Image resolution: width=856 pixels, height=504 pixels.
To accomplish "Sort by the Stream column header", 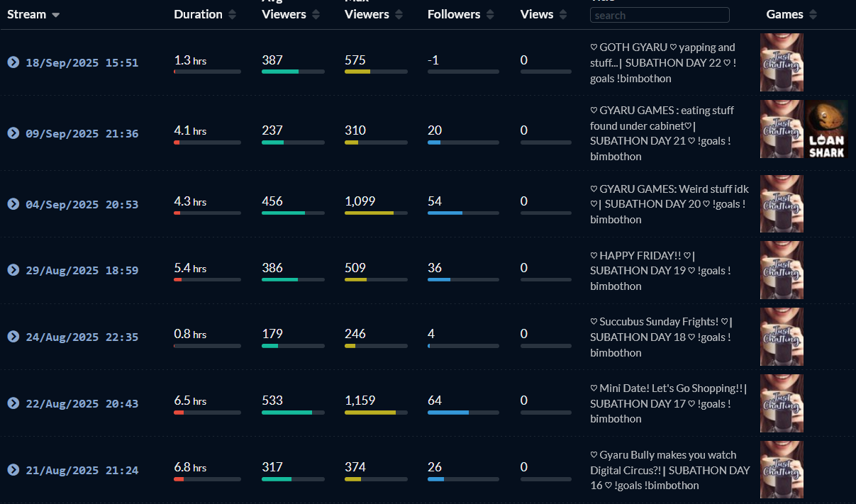I will point(33,14).
